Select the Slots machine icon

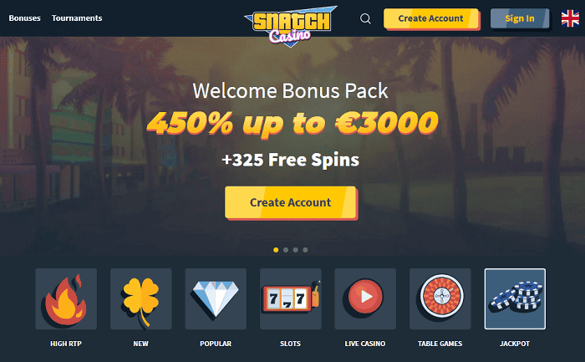pos(291,299)
